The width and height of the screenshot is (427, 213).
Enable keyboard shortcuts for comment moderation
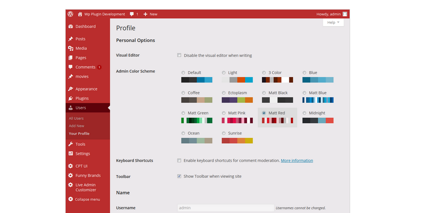[179, 160]
